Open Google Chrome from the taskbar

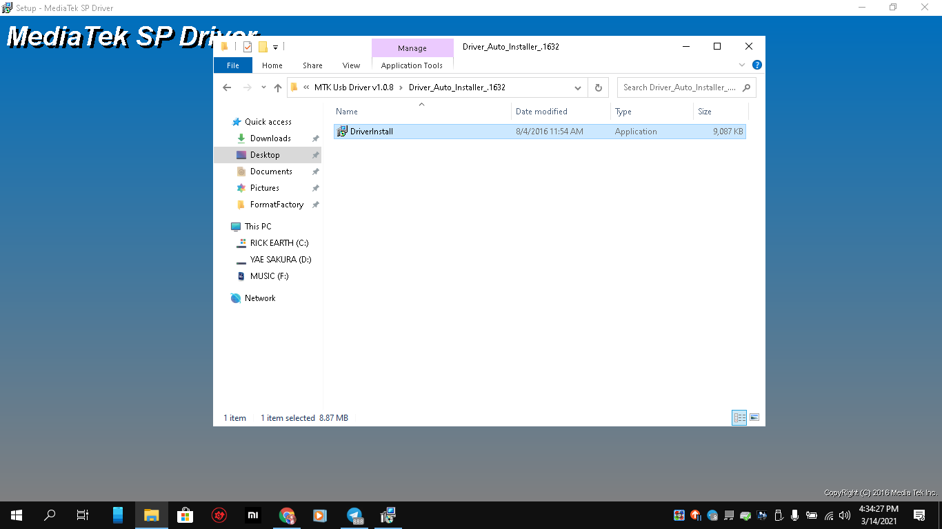click(x=287, y=515)
